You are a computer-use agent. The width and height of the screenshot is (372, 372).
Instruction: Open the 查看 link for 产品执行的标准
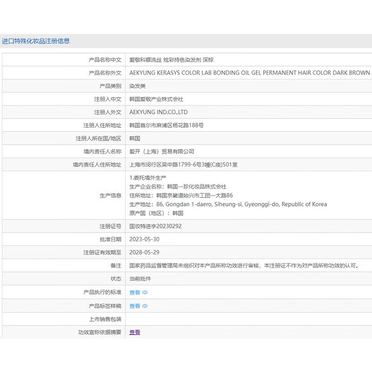click(135, 292)
